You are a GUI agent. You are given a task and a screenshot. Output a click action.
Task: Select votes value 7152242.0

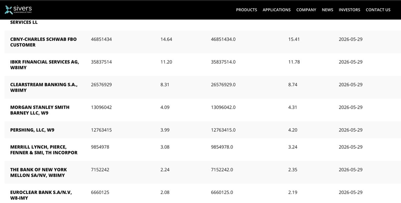pyautogui.click(x=222, y=170)
